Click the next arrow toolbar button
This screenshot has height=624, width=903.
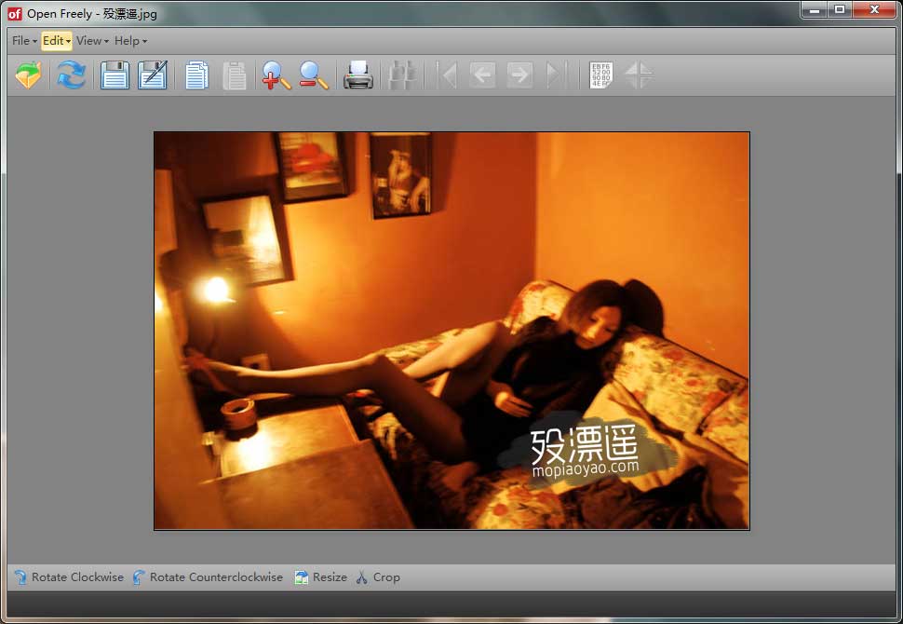519,75
